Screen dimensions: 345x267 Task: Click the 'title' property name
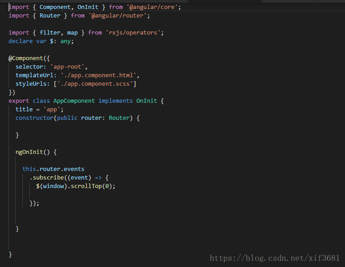pos(24,109)
